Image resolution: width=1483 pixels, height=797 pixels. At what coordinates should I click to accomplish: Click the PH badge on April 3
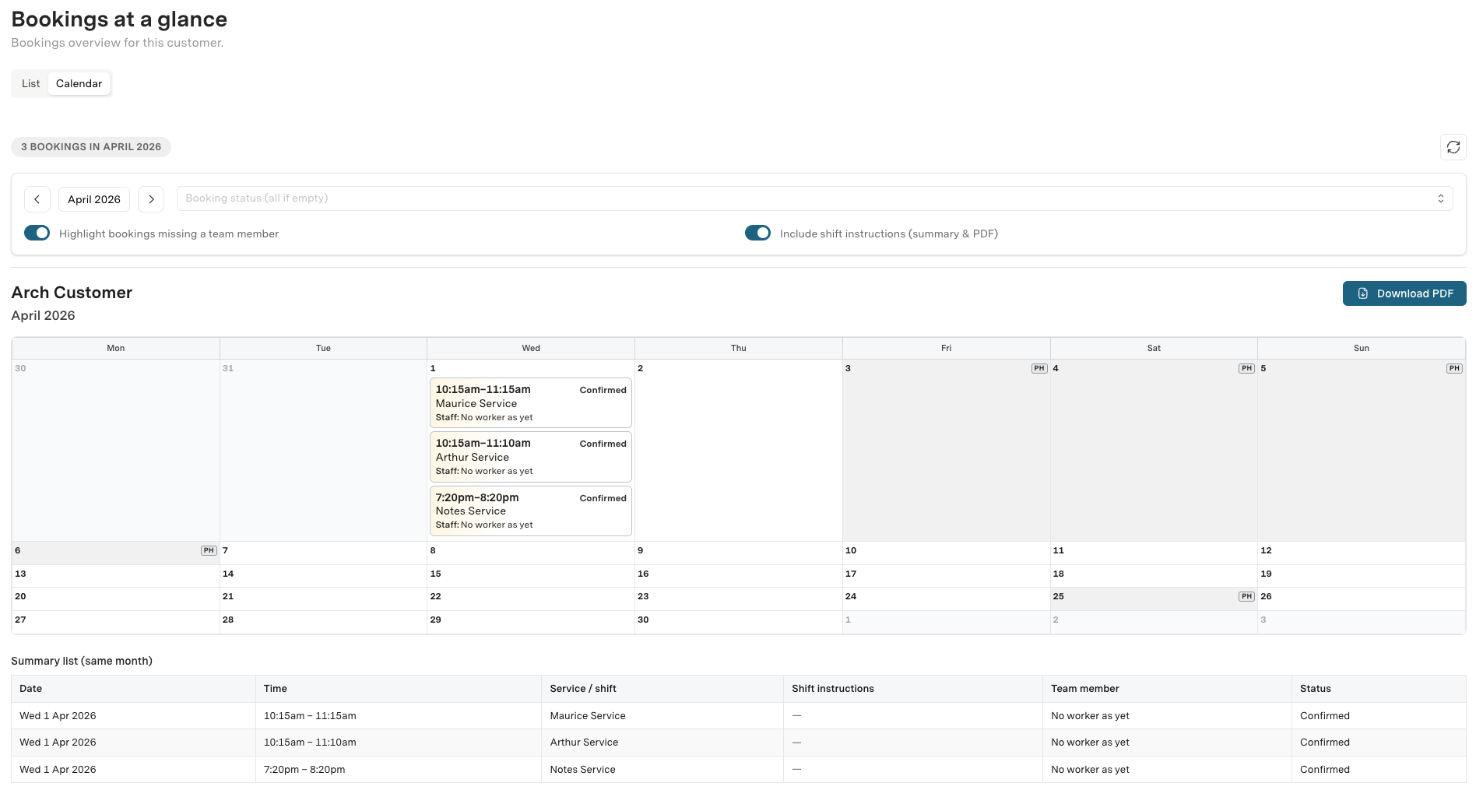pos(1038,368)
